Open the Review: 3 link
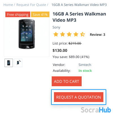The image size is (113, 113). tap(97, 35)
